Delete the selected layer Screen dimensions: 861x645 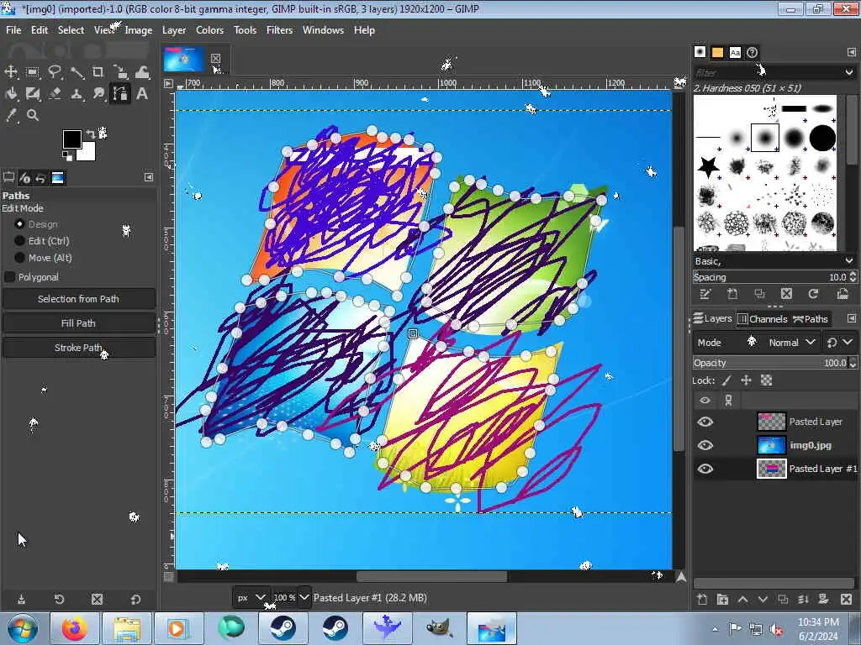(x=846, y=600)
